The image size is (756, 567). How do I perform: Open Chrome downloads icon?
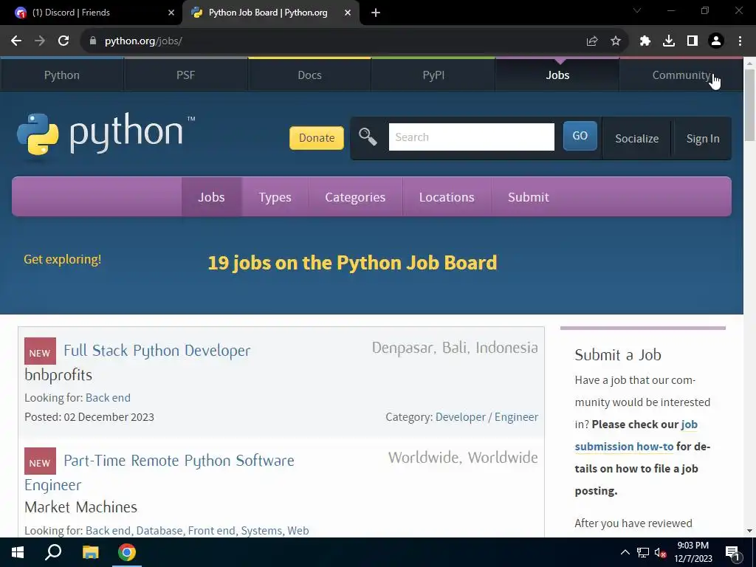[669, 41]
